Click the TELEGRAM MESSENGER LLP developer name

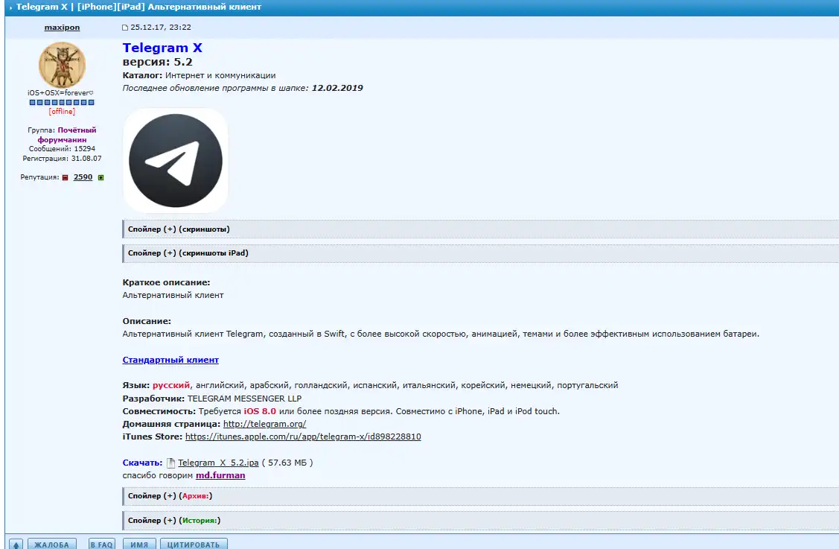coord(244,399)
